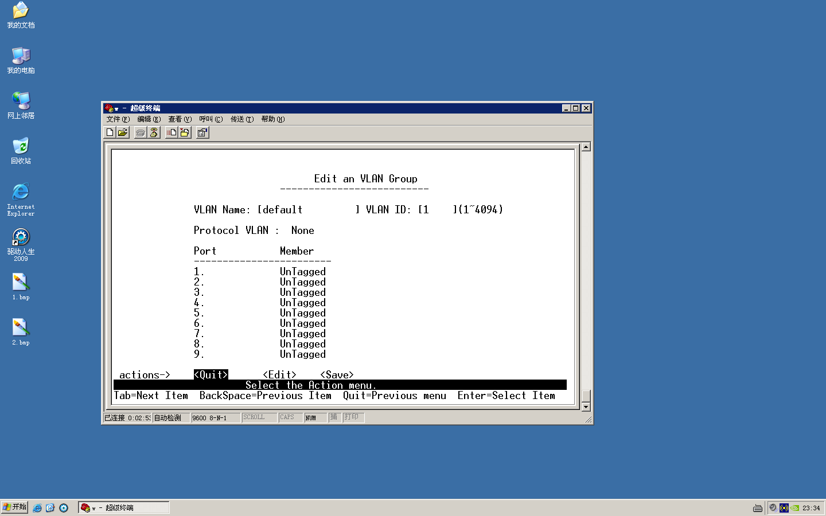Screen dimensions: 826x516
Task: Select 我的电脑 desktop icon
Action: [21, 60]
